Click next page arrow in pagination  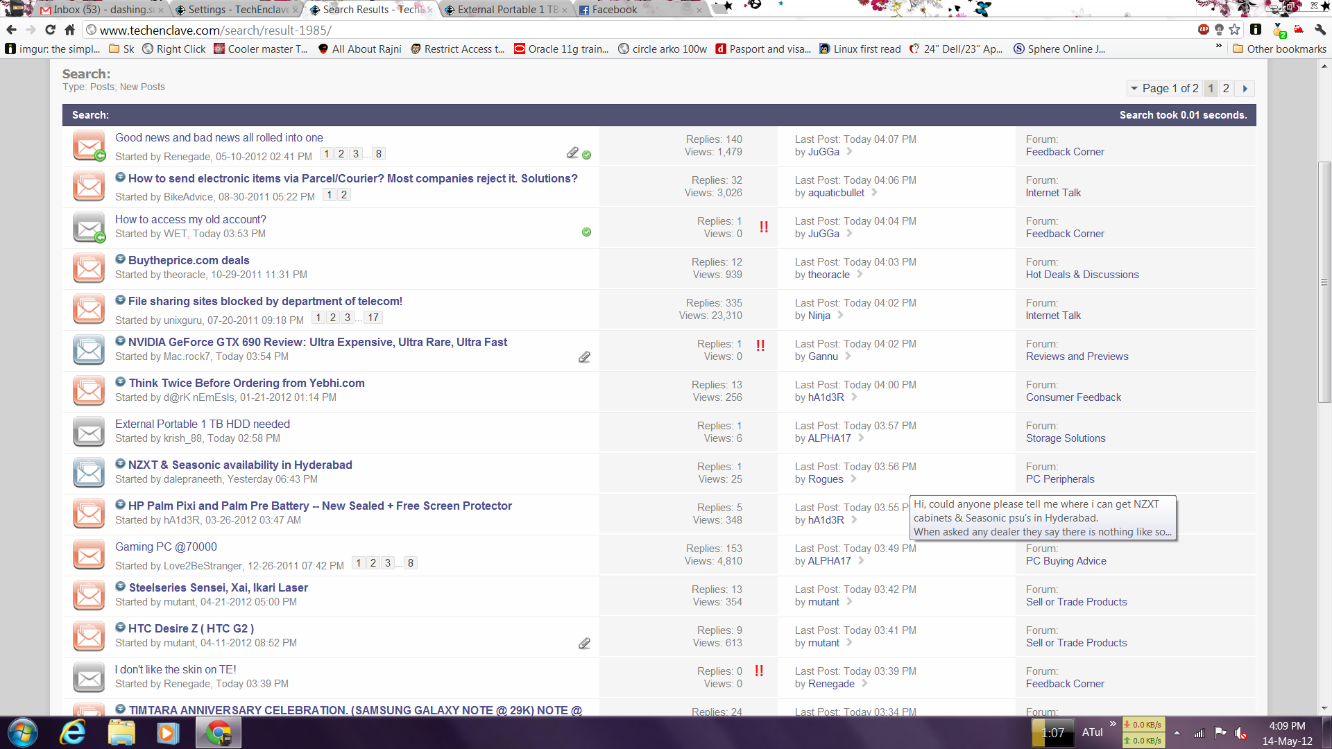(x=1245, y=89)
